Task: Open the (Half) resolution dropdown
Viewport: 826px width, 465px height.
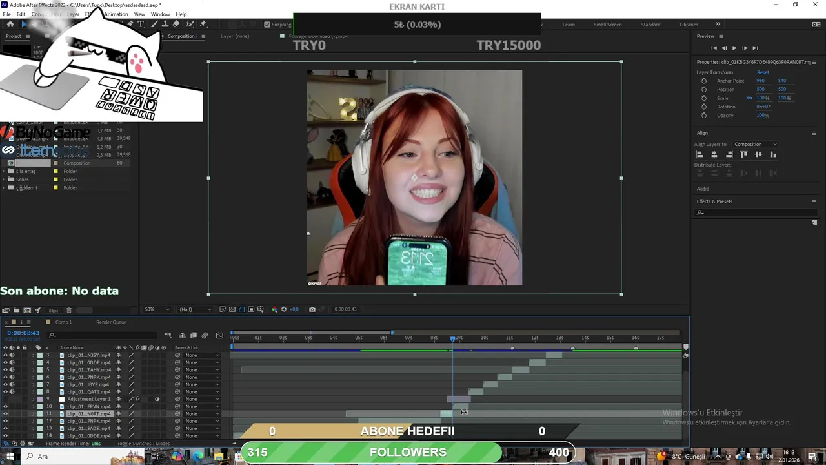Action: pos(196,309)
